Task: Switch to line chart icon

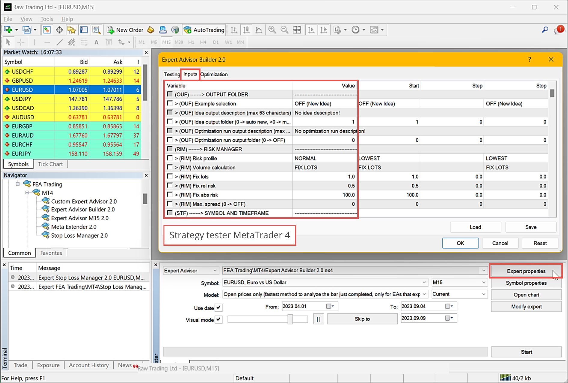Action: tap(258, 30)
